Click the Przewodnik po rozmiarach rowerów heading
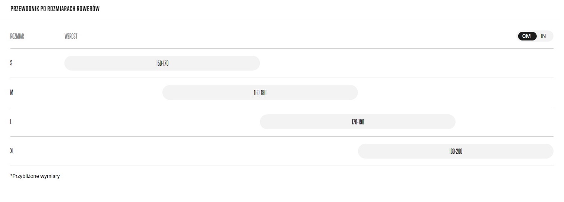Image resolution: width=564 pixels, height=202 pixels. [x=55, y=9]
